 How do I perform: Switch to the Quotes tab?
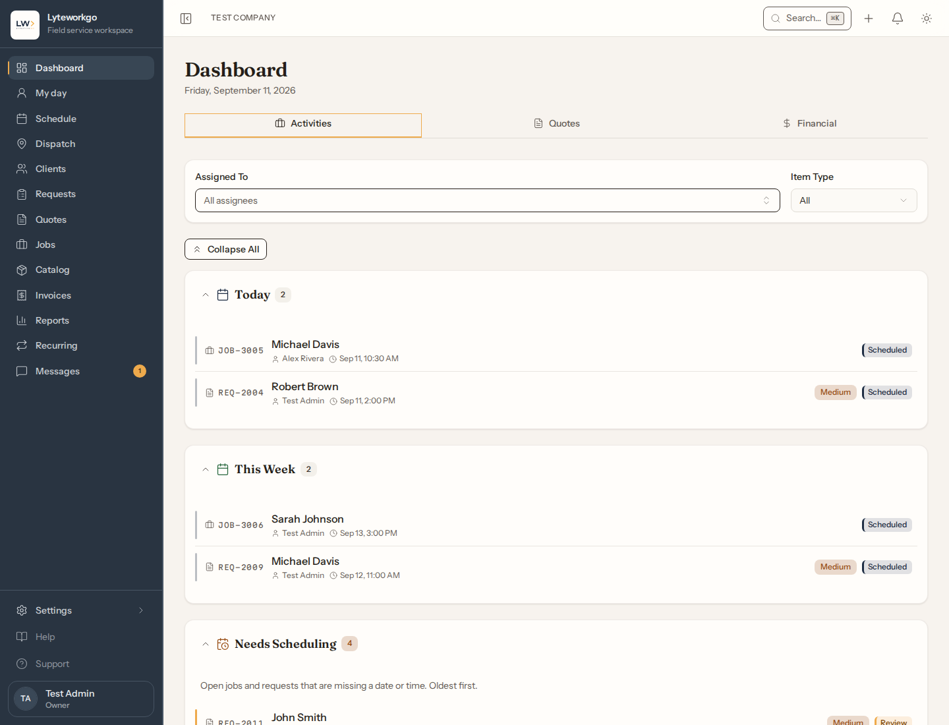point(557,123)
